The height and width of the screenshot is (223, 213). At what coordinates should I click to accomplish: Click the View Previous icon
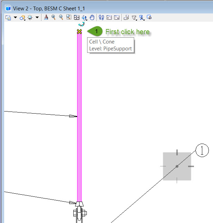click(x=109, y=18)
